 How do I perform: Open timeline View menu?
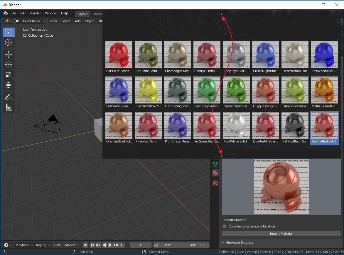point(57,245)
